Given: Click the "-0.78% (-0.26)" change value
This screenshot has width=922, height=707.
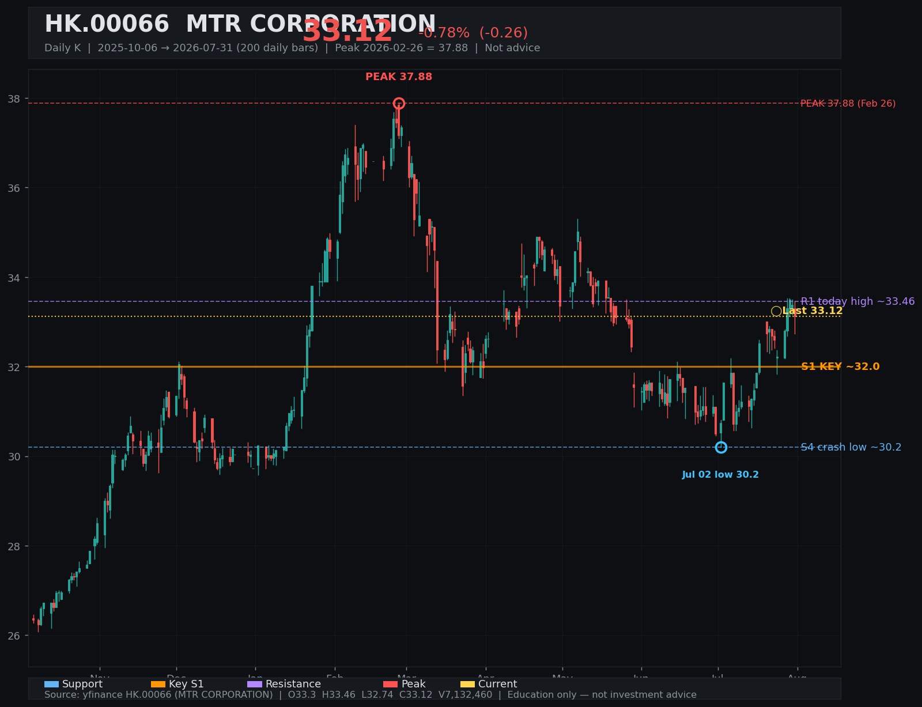Looking at the screenshot, I should 473,33.
